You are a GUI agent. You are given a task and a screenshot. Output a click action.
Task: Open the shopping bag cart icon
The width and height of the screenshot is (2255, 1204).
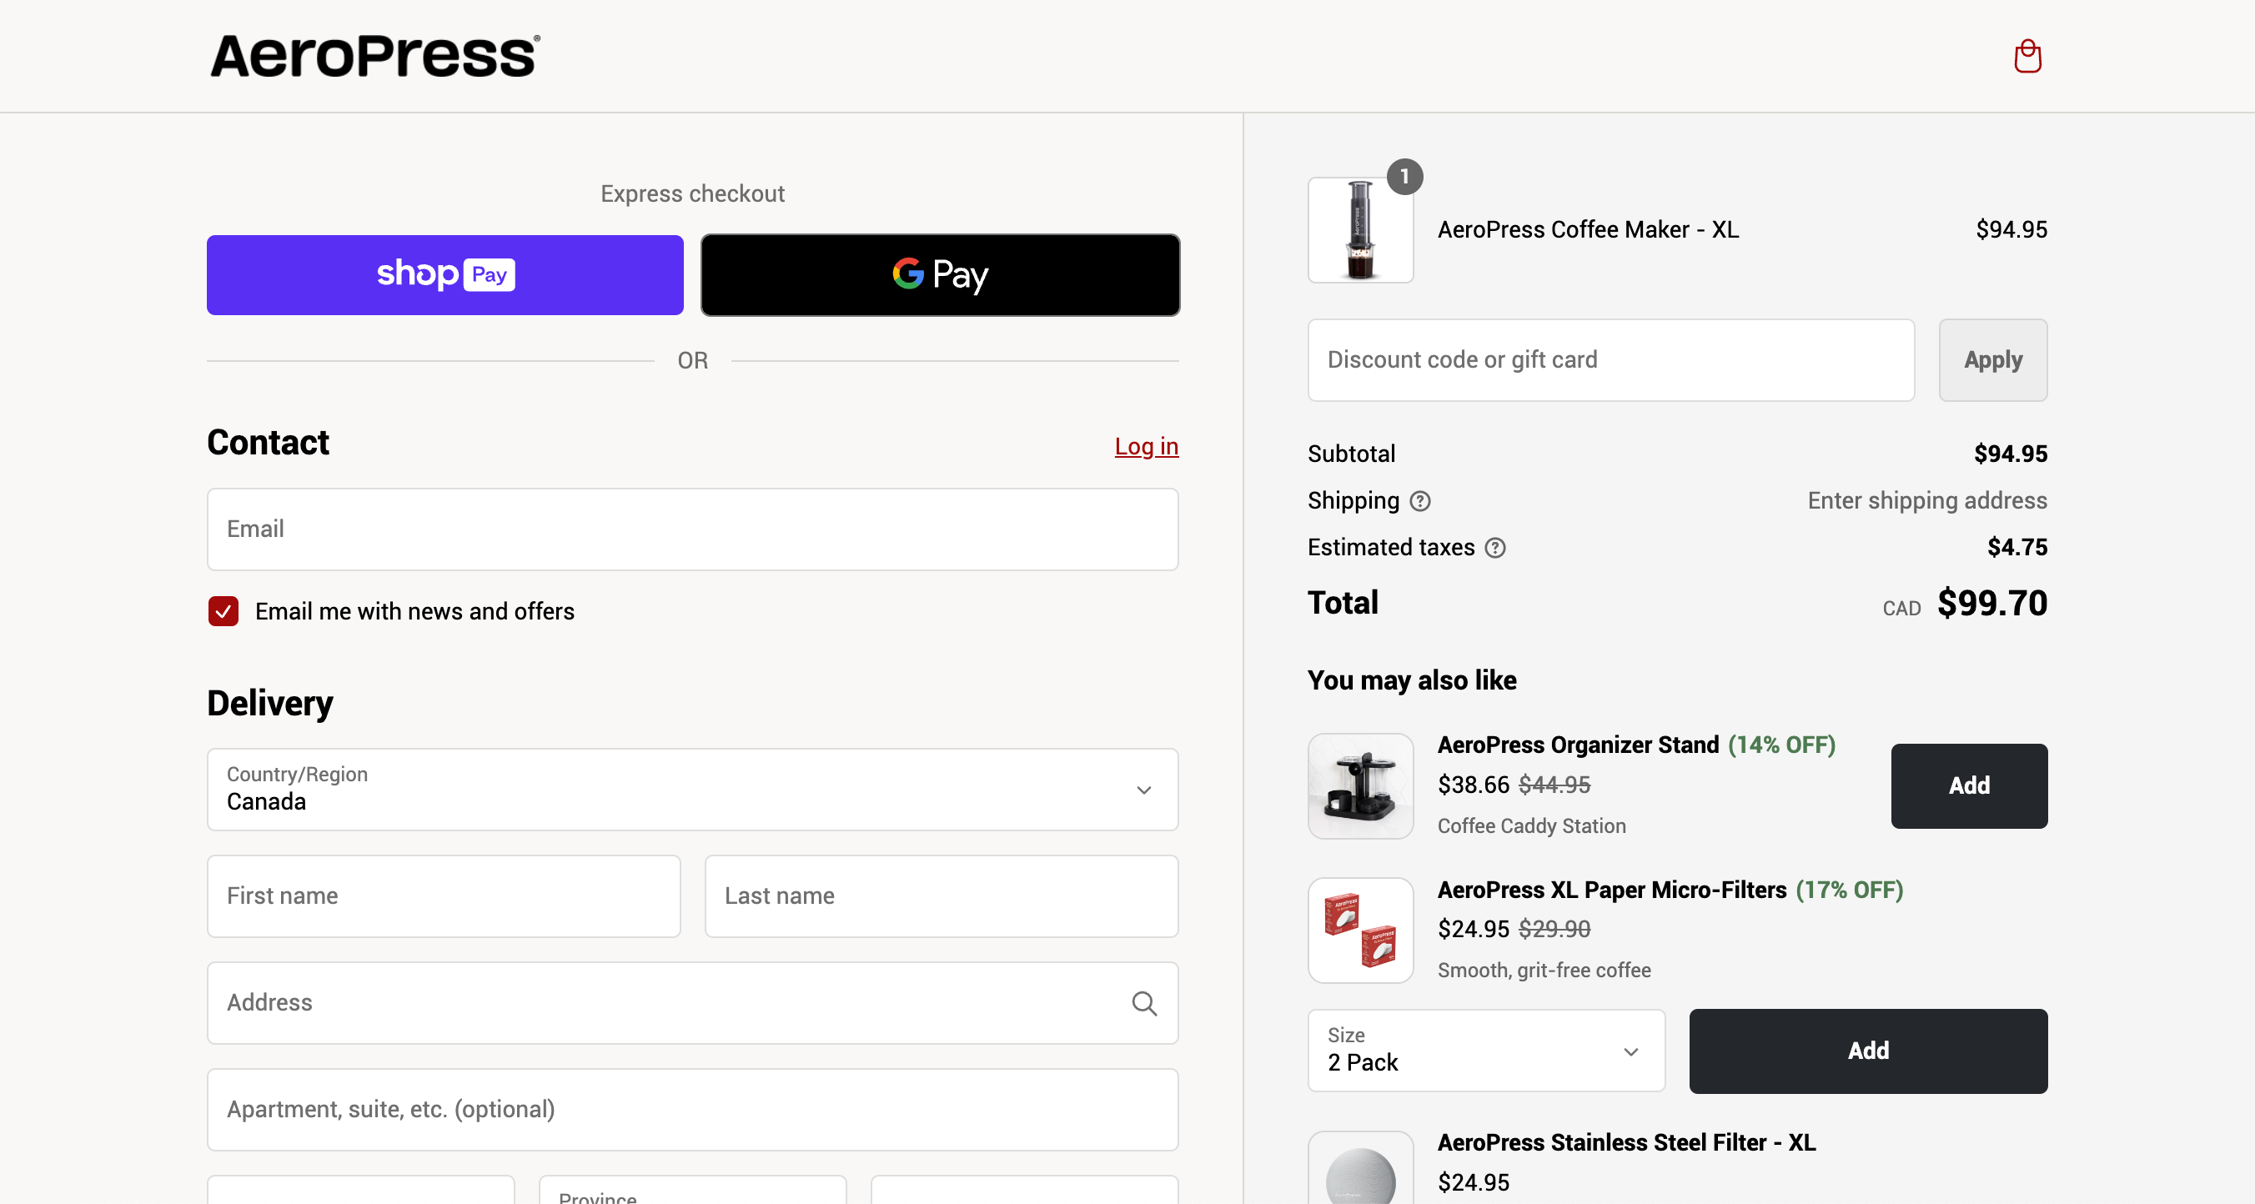coord(2027,56)
